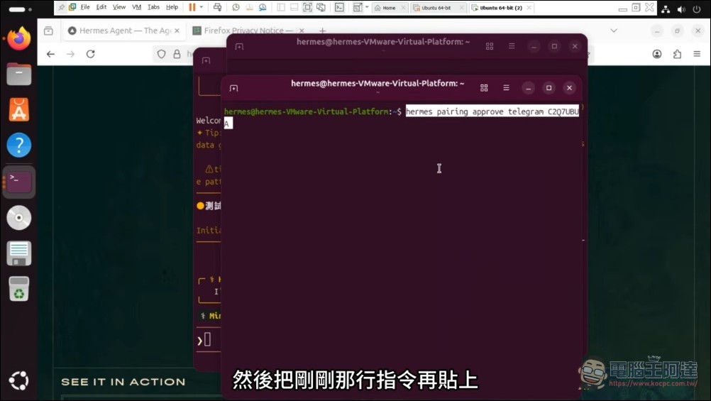The image size is (711, 401).
Task: Open the disc drive icon in dock
Action: pyautogui.click(x=18, y=218)
